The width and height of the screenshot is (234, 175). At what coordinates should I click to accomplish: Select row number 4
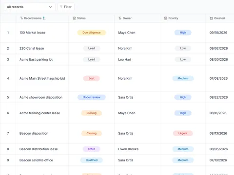[8, 79]
